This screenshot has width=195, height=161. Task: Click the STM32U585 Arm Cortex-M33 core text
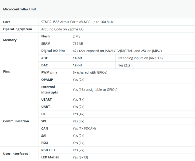pos(77,22)
